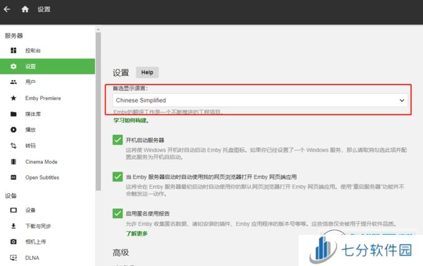
Task: Click the gear icon beside 设置
Action: pyautogui.click(x=14, y=66)
